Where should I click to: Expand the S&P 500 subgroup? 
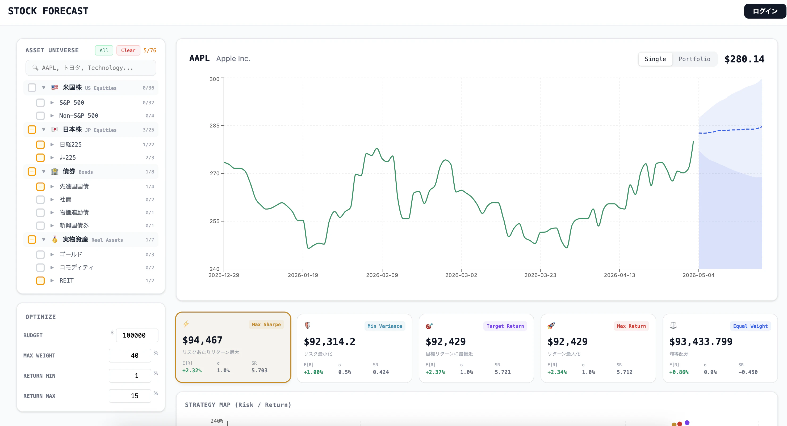coord(52,103)
